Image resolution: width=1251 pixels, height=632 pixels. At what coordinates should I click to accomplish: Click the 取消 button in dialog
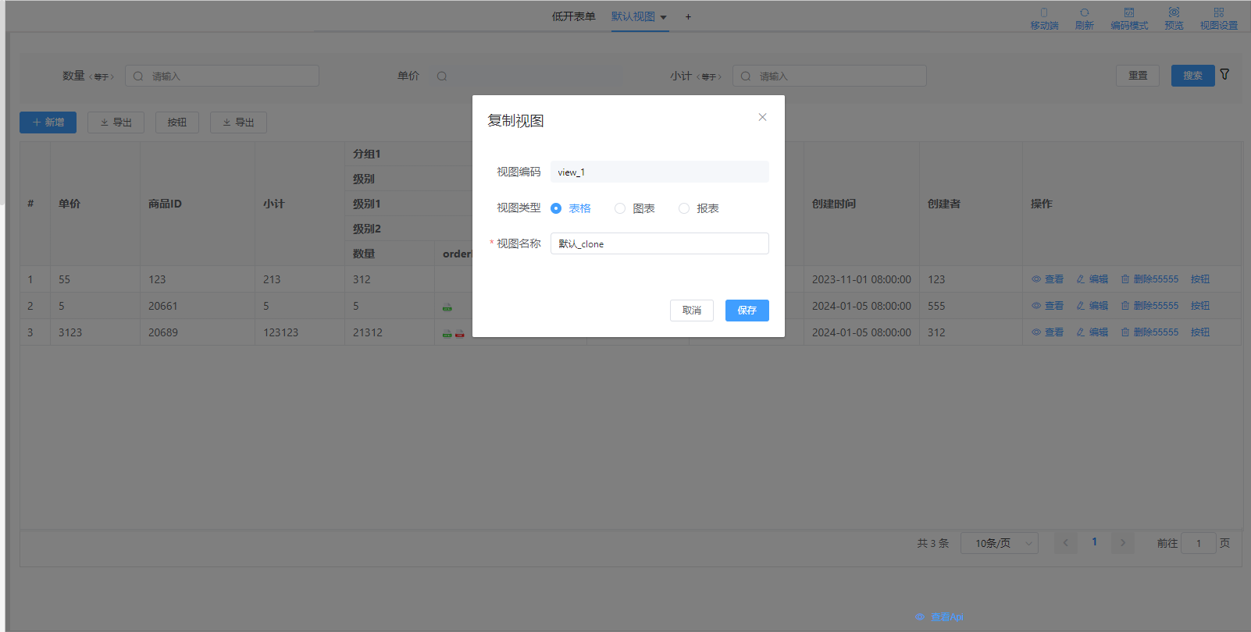(x=691, y=311)
